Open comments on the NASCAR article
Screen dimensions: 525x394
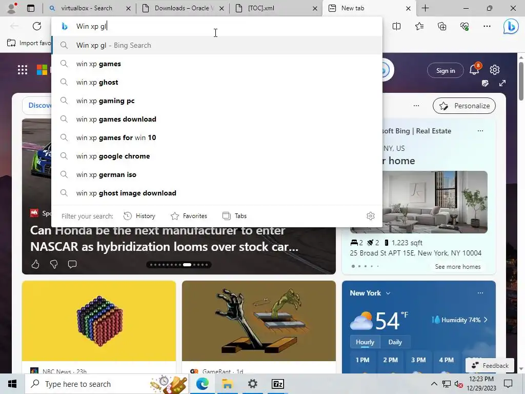(x=72, y=264)
